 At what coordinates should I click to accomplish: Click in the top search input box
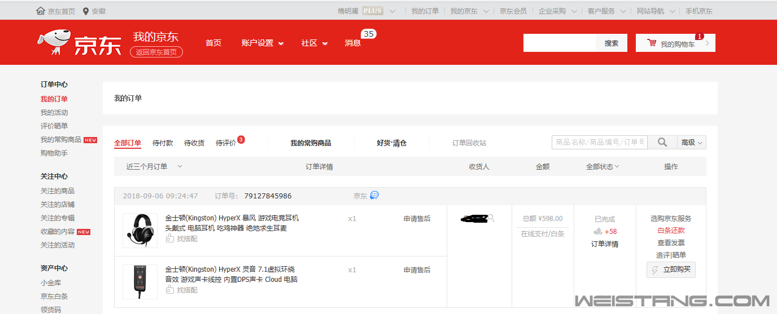tap(560, 43)
